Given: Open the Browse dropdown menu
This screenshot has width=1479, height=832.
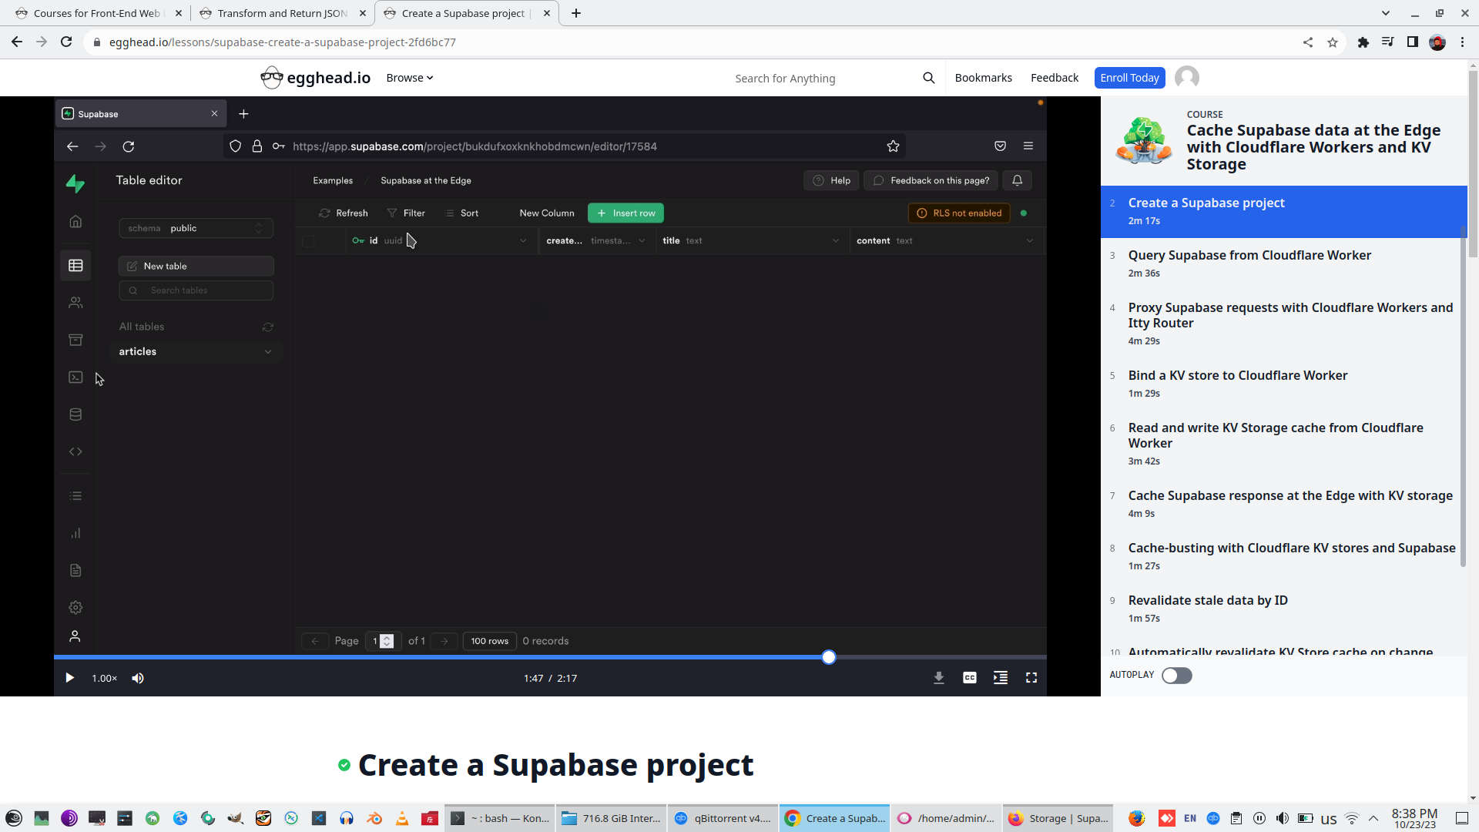Looking at the screenshot, I should [410, 78].
